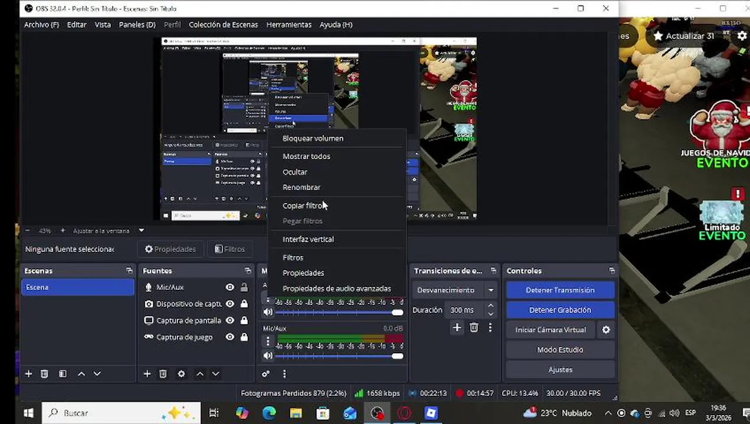Open File Explorer from the taskbar
Image resolution: width=750 pixels, height=424 pixels.
(x=295, y=413)
